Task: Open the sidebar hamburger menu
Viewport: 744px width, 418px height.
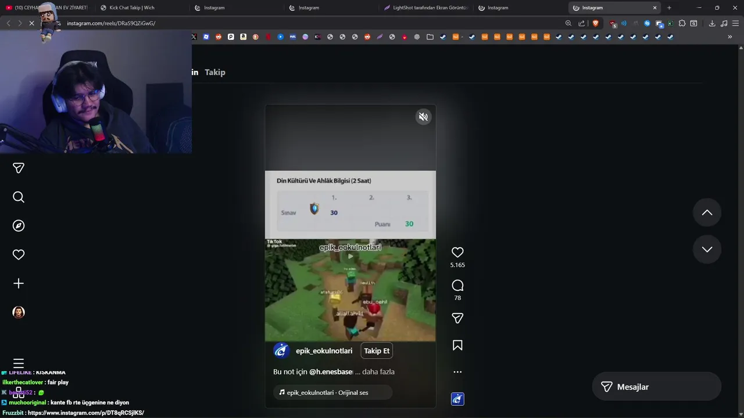Action: pyautogui.click(x=19, y=364)
